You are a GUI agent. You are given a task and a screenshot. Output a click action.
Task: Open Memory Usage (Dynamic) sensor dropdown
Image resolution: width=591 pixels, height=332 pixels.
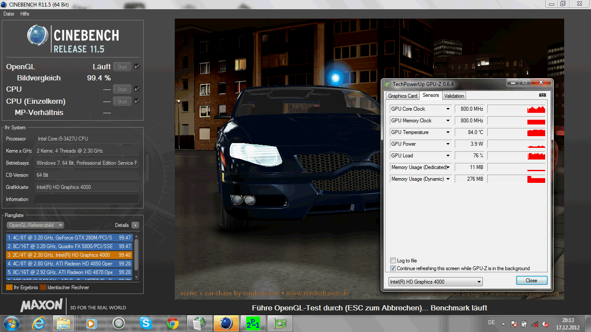(448, 179)
